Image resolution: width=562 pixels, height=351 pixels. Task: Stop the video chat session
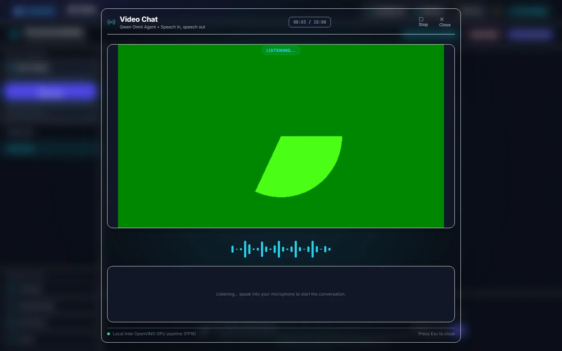click(x=423, y=22)
